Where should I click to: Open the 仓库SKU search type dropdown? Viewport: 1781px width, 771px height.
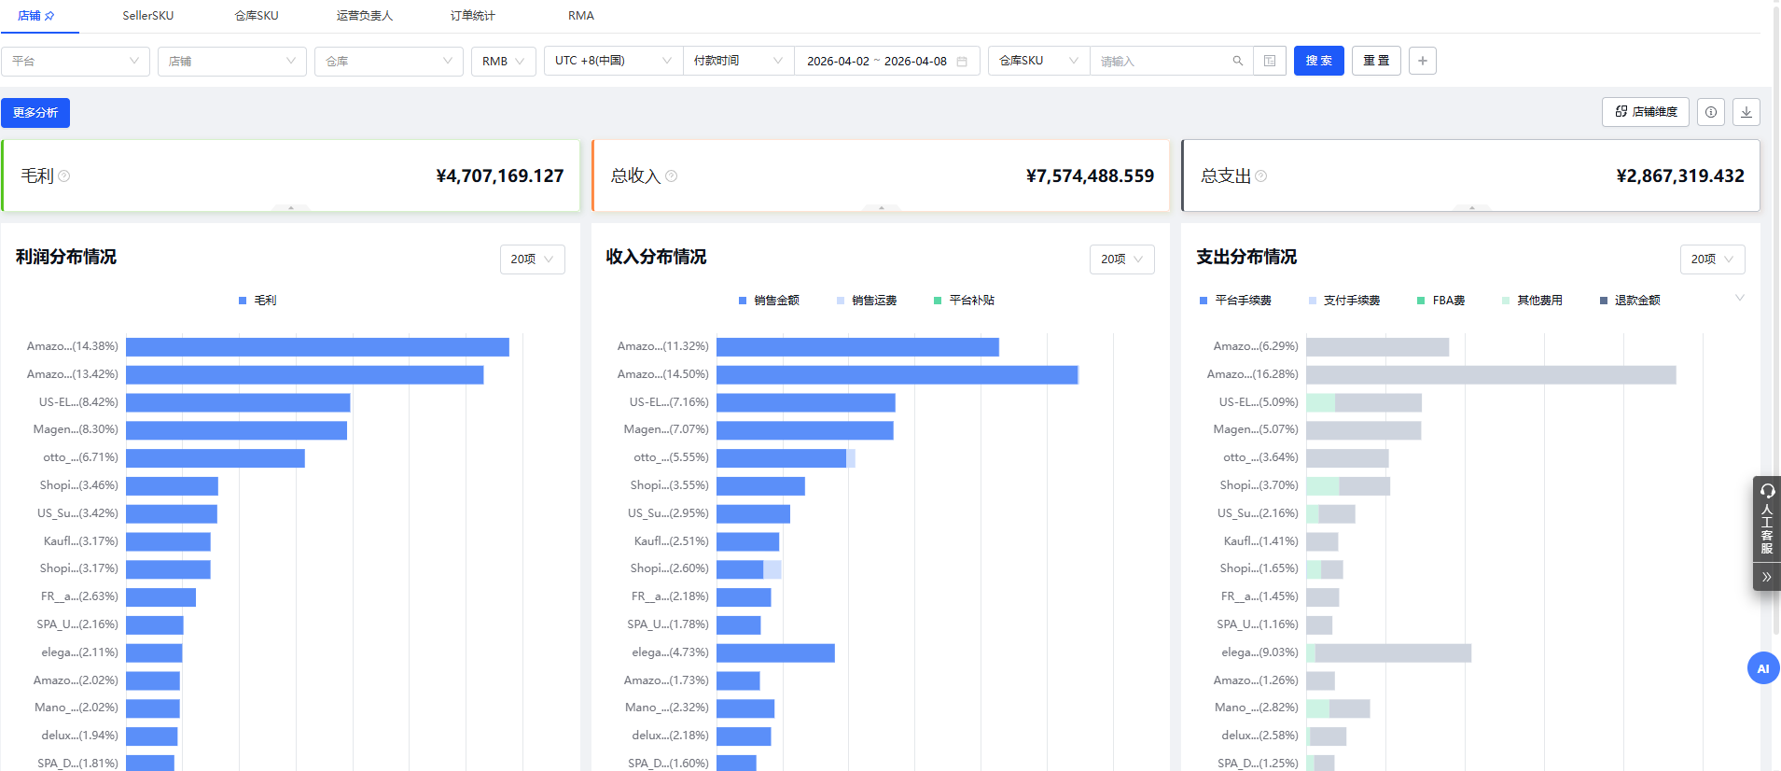(1039, 61)
